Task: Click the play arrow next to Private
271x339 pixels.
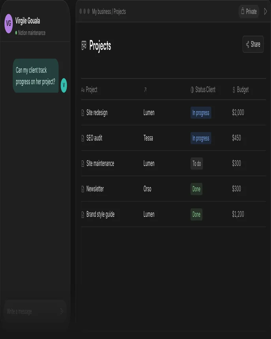Action: pos(265,11)
